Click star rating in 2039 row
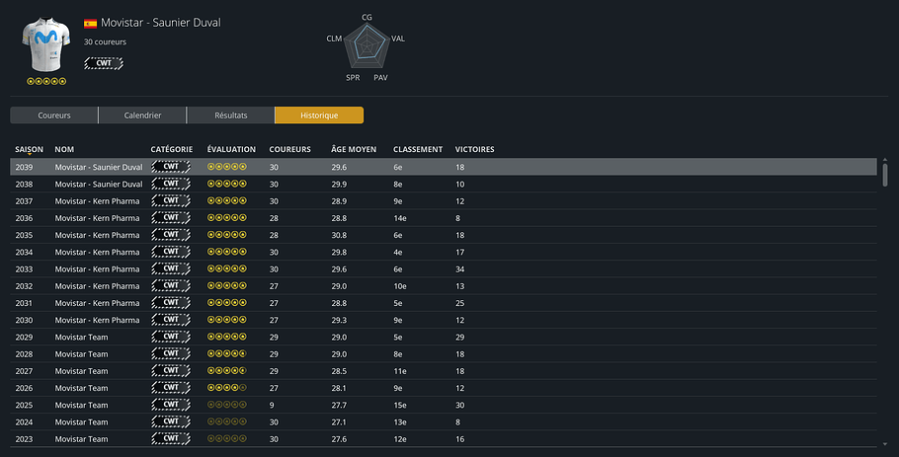Image resolution: width=899 pixels, height=457 pixels. pos(227,167)
